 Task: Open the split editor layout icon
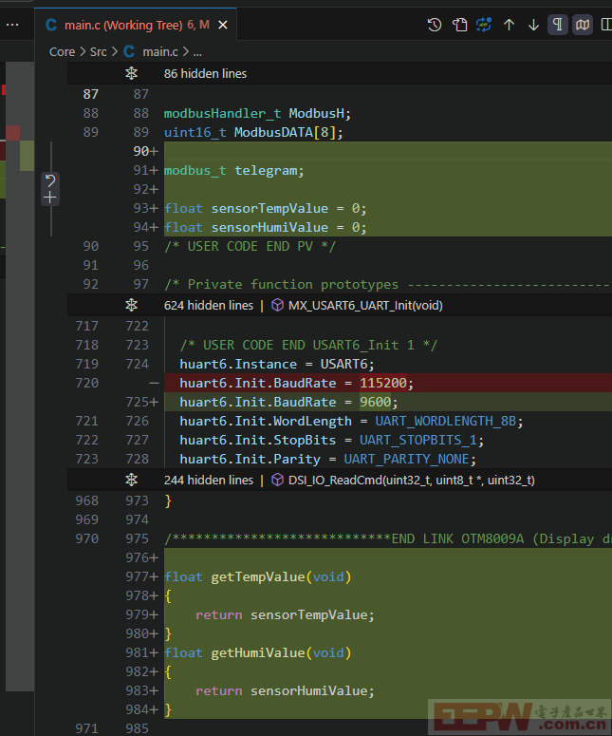[x=606, y=25]
